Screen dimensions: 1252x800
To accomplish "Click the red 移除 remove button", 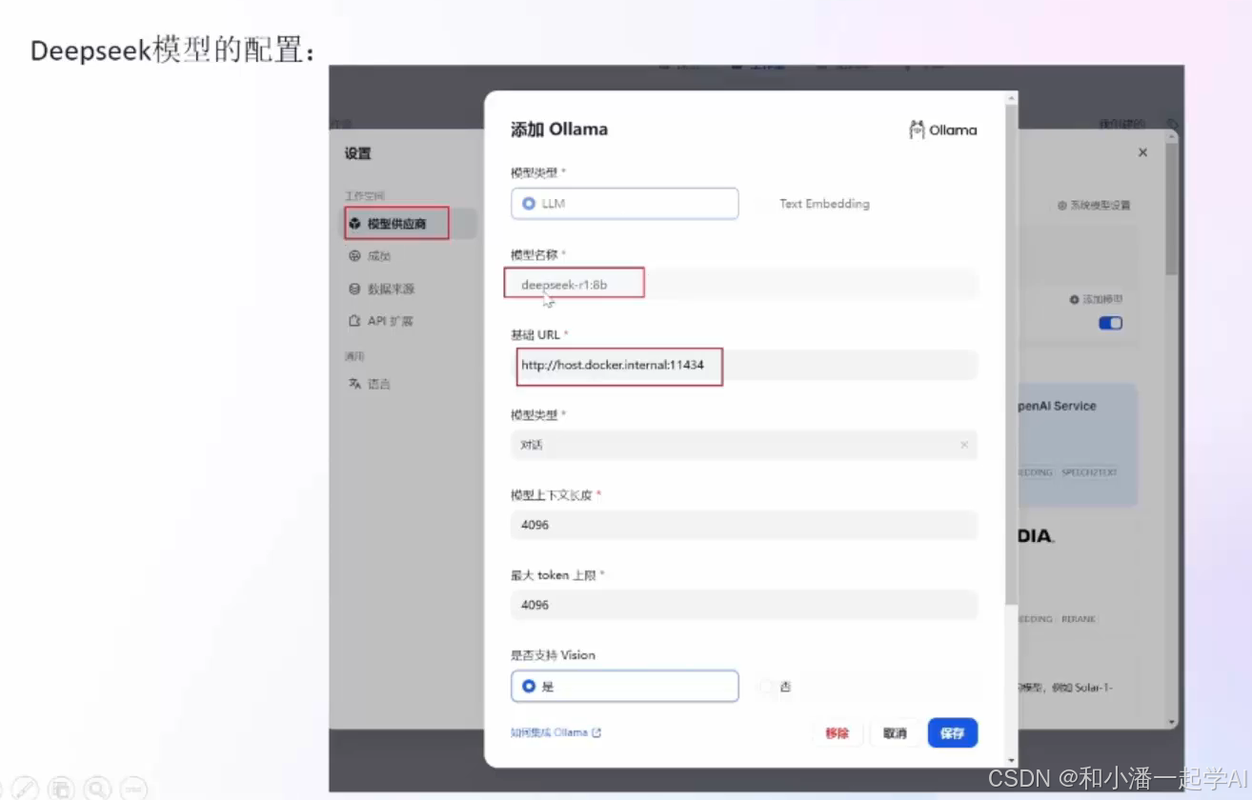I will click(838, 733).
